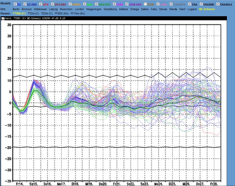Click the highlighted NE-Schweiz location
Viewport: 235px width, 186px height.
click(207, 9)
